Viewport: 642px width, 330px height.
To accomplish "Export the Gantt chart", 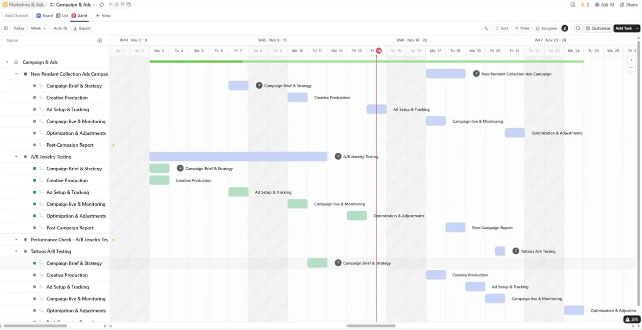I will click(x=82, y=29).
